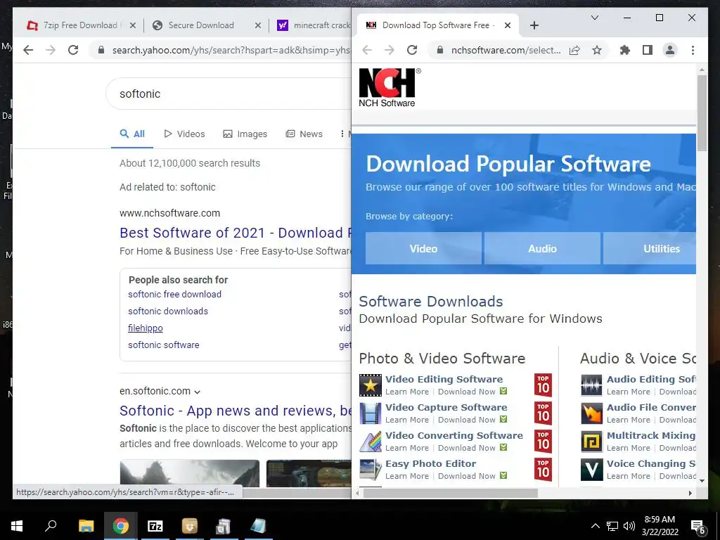This screenshot has width=720, height=540.
Task: Click the Yahoo search box containing softonic
Action: [x=230, y=94]
